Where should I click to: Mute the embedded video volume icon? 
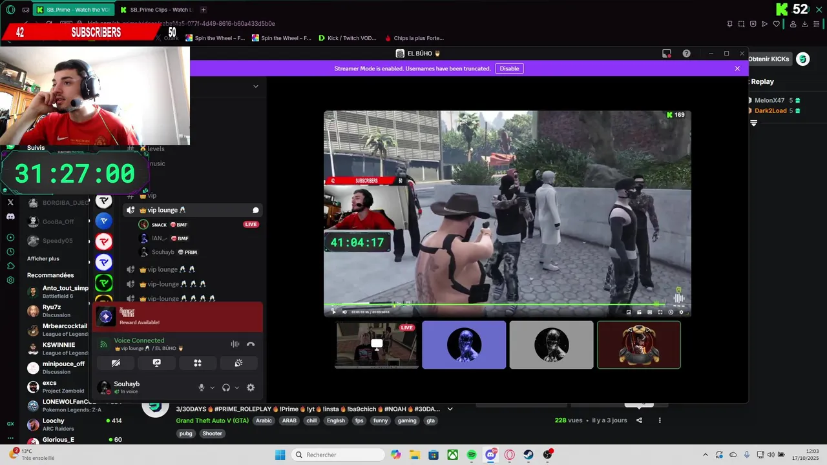344,312
